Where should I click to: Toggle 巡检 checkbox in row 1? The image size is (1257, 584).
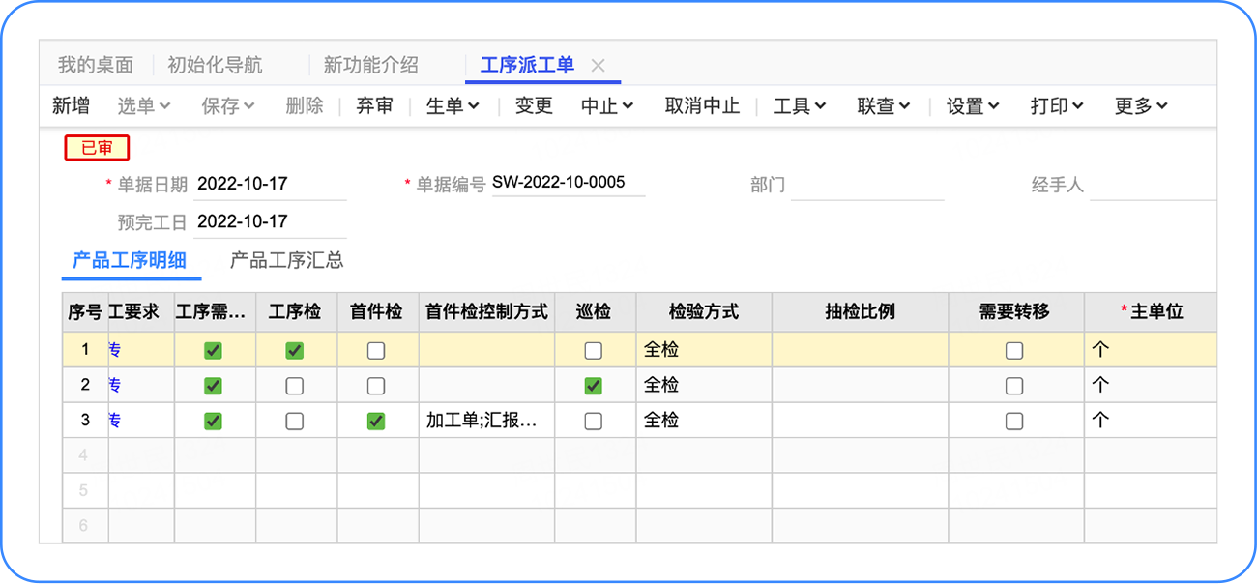[594, 351]
